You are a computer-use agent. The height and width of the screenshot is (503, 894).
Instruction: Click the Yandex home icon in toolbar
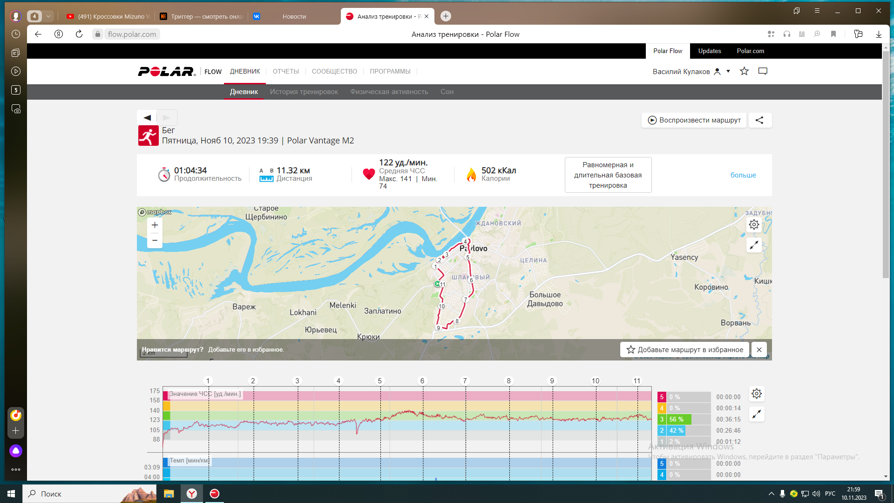tap(59, 34)
